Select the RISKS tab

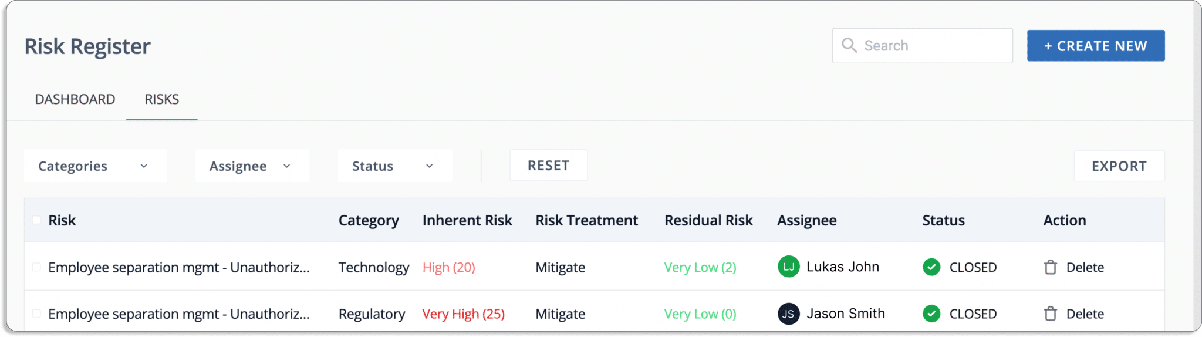162,99
